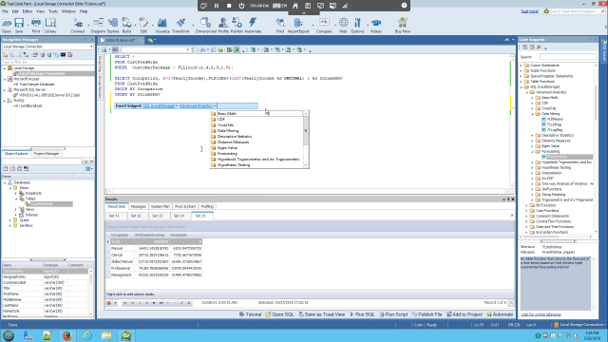Collapse the Forecasting folder in Code Snippets
Image resolution: width=608 pixels, height=342 pixels.
point(532,152)
